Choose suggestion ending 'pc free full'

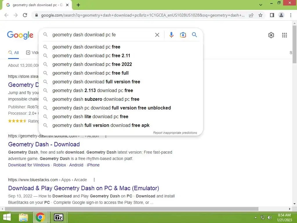121,73
